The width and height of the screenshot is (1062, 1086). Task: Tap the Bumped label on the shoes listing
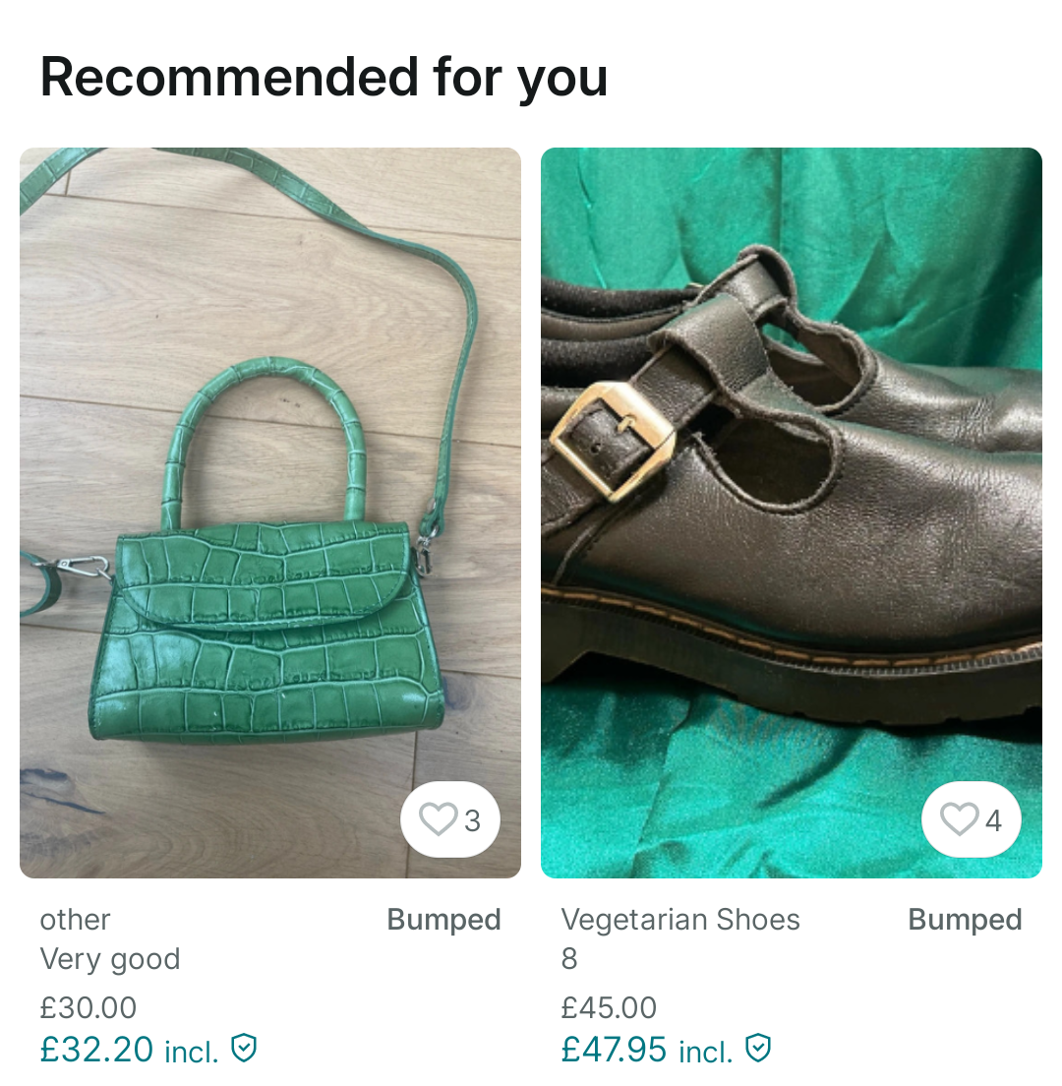[x=965, y=920]
